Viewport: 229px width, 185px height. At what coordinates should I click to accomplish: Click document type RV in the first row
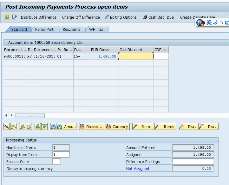[x=29, y=56]
